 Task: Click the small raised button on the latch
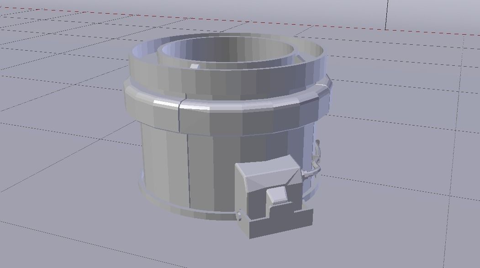click(277, 195)
